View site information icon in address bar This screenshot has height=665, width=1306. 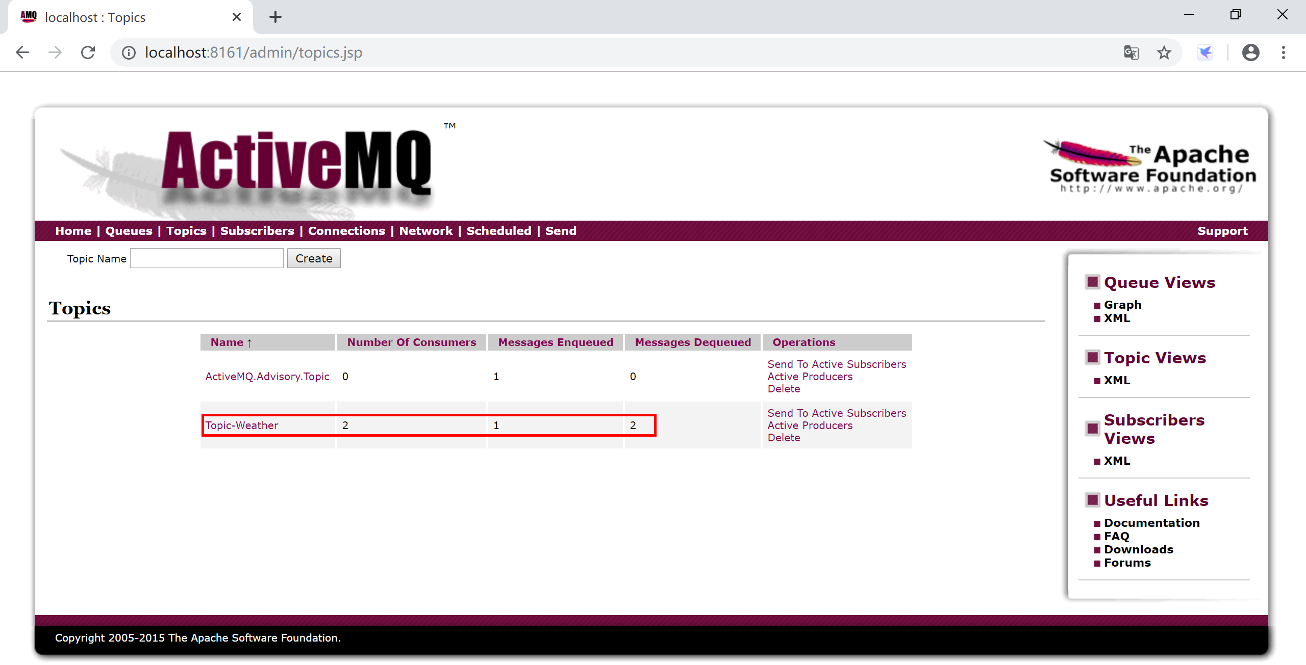pos(129,52)
